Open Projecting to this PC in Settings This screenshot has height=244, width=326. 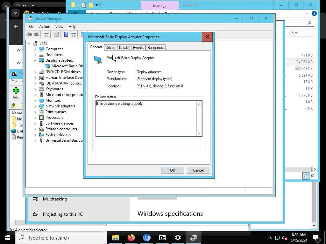pyautogui.click(x=63, y=214)
